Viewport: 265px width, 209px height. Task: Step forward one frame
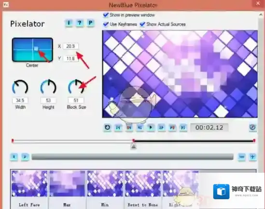161,127
